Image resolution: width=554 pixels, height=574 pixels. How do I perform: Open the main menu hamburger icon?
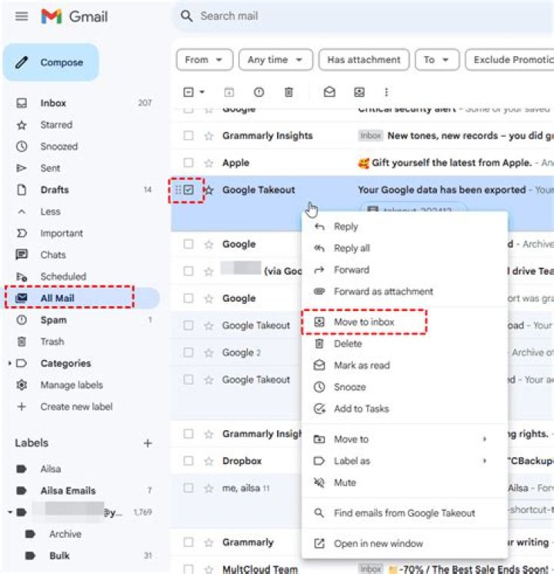[22, 16]
